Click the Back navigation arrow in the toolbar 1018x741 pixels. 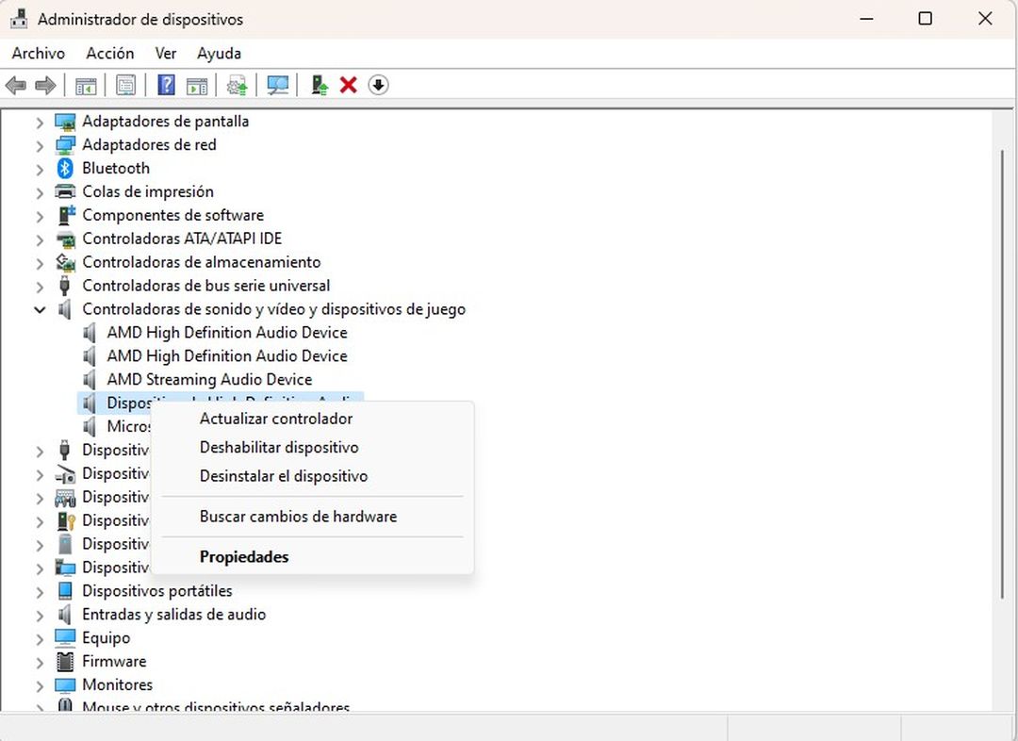pyautogui.click(x=15, y=85)
